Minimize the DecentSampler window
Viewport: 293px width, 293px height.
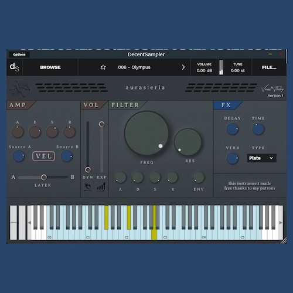point(270,54)
